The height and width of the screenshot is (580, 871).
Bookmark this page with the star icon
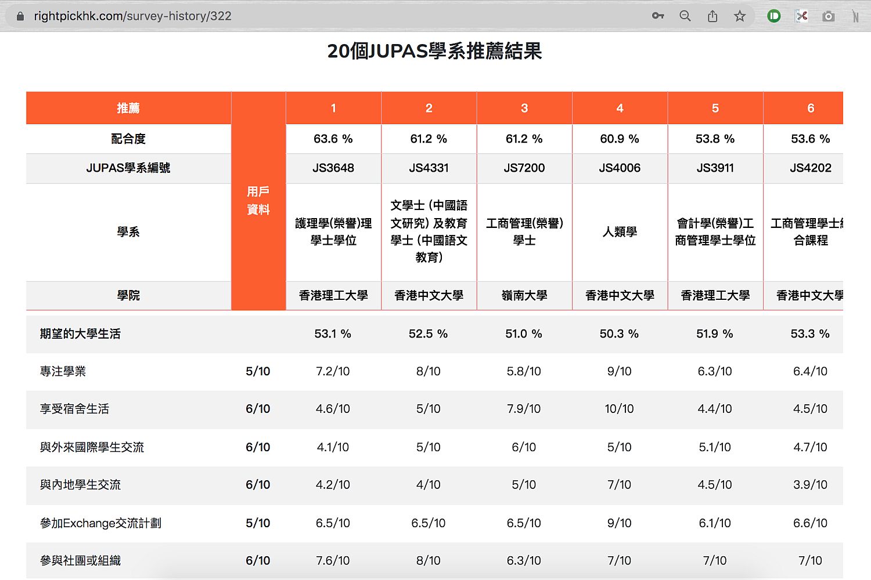pyautogui.click(x=740, y=16)
